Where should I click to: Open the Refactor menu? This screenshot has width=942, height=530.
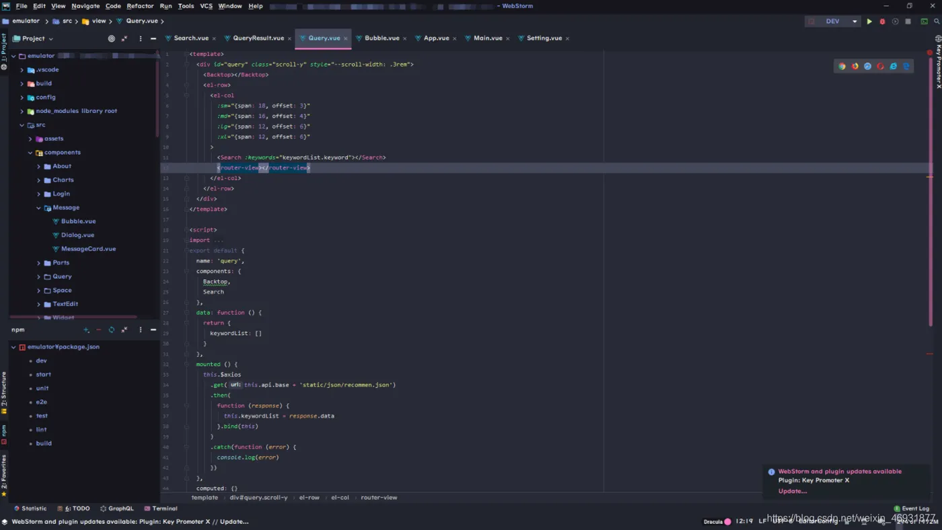click(140, 6)
